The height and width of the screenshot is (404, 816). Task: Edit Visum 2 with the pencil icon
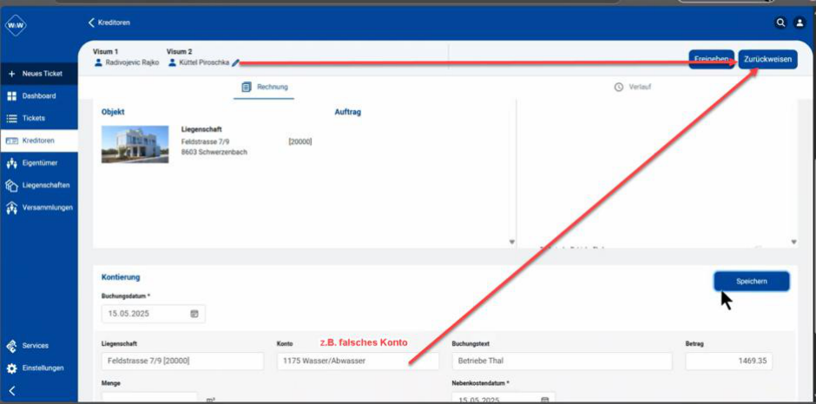(236, 62)
